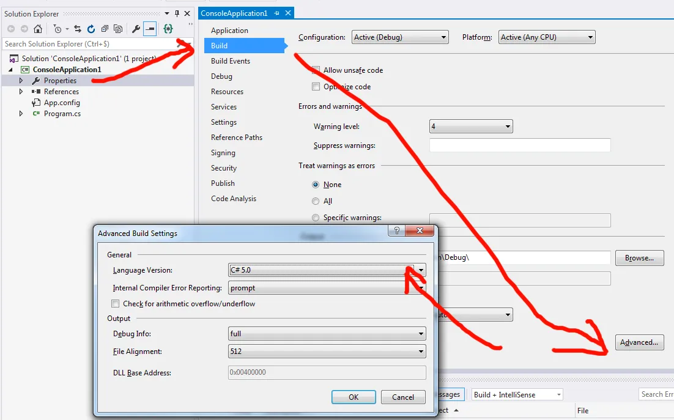Select the Solution 'ConsoleApplication1' node
674x420 pixels.
point(89,59)
